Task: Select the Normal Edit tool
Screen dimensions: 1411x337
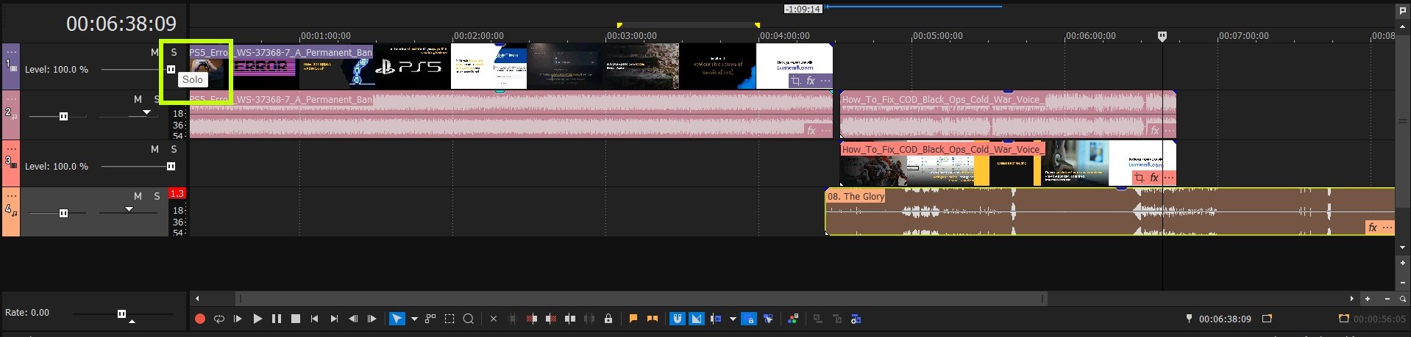Action: pos(397,319)
